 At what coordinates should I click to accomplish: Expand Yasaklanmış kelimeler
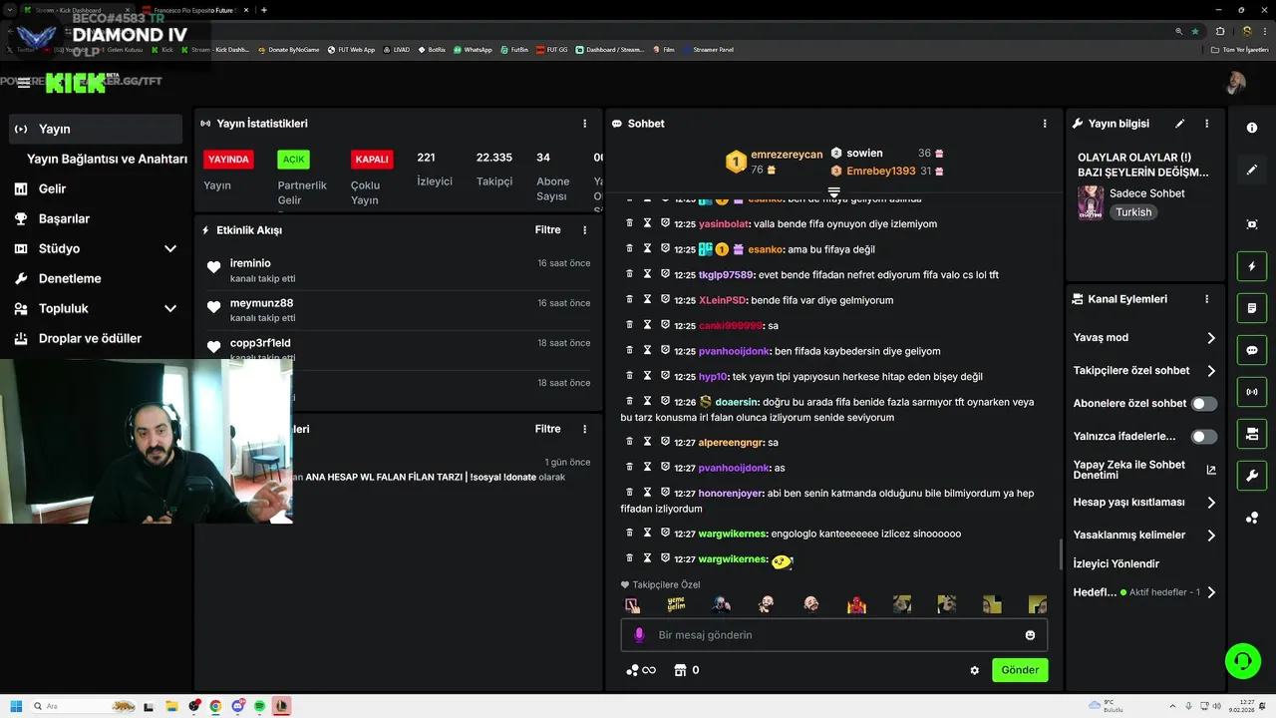1210,536
